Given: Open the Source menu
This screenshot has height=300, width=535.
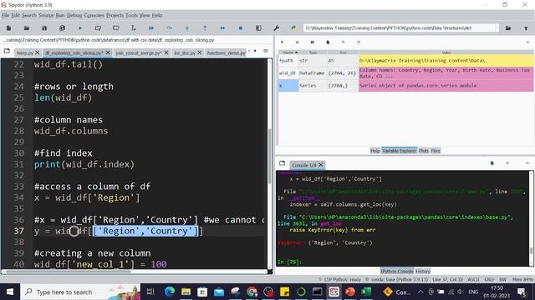Looking at the screenshot, I should click(x=46, y=15).
